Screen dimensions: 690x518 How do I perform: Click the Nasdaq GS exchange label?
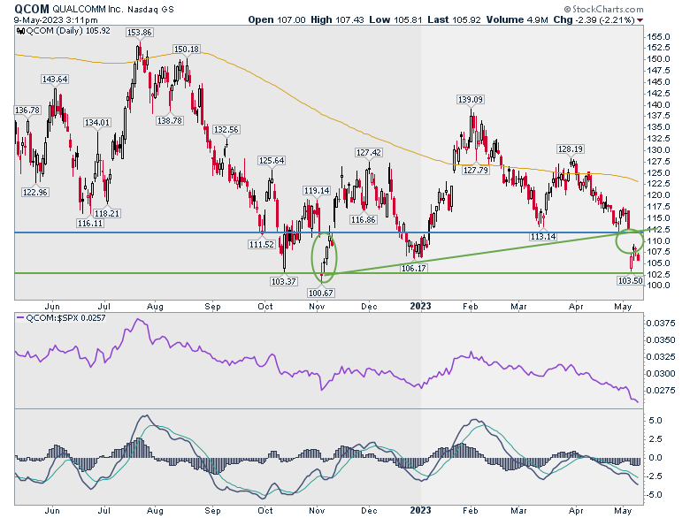pos(151,9)
